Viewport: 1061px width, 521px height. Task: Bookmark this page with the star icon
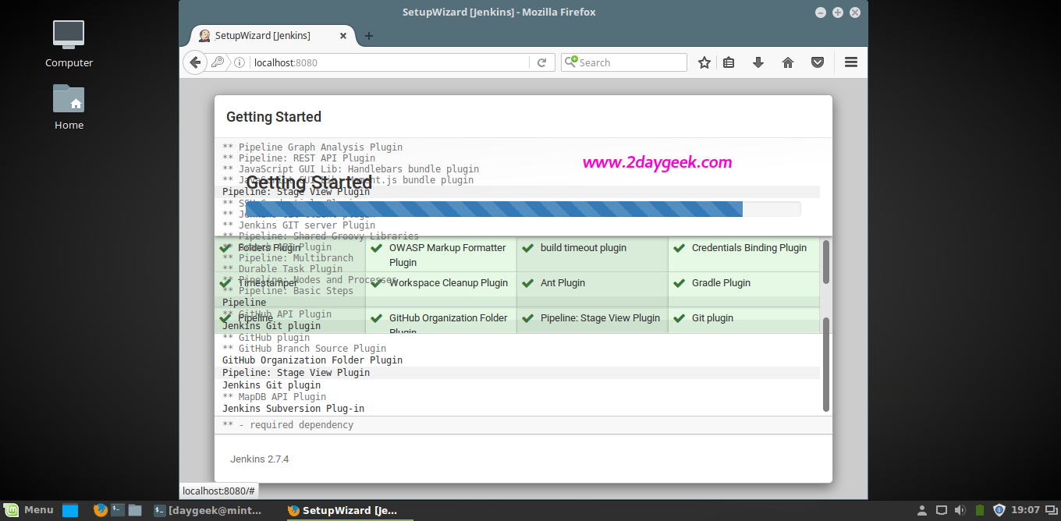tap(704, 62)
